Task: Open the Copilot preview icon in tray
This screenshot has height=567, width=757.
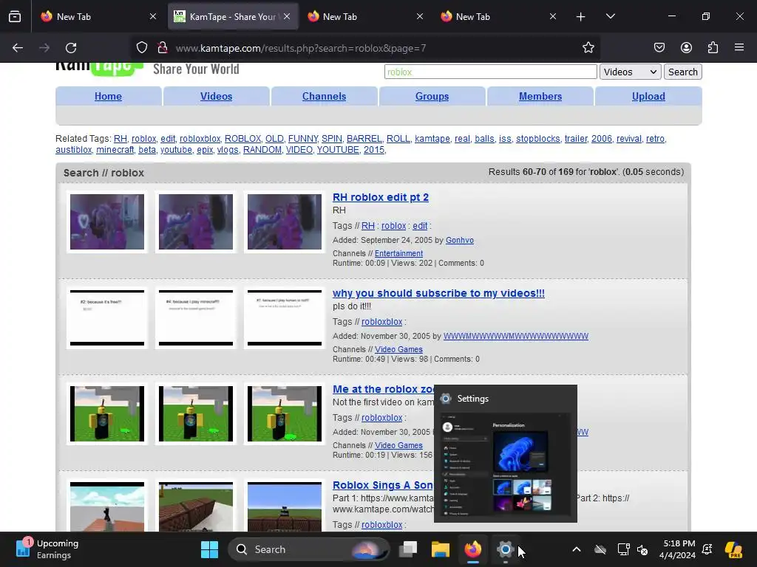Action: (733, 549)
